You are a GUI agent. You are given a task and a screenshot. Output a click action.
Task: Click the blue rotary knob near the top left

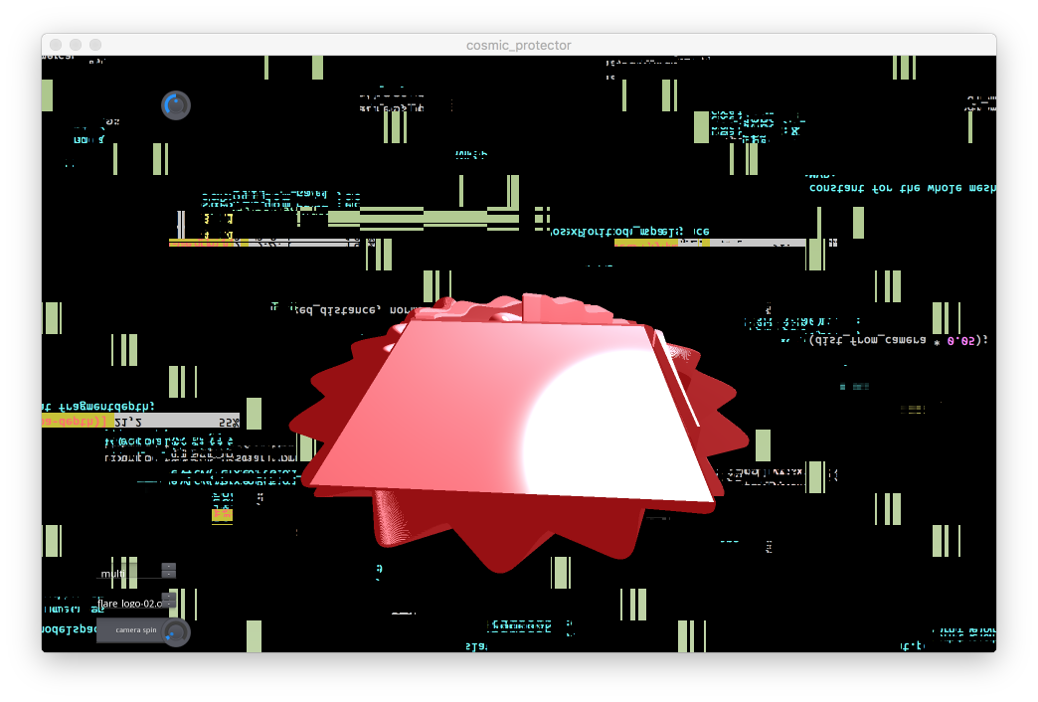point(176,105)
